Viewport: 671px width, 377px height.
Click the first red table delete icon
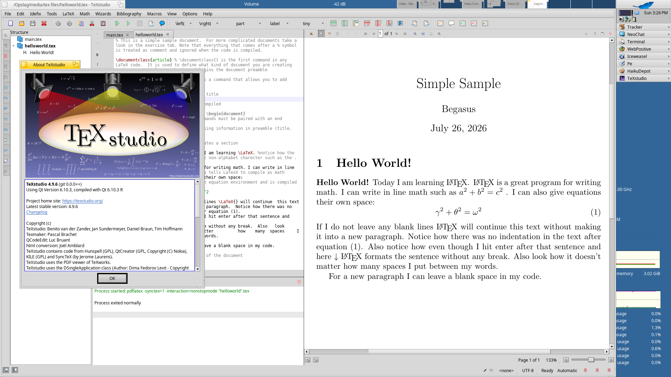coord(367,23)
